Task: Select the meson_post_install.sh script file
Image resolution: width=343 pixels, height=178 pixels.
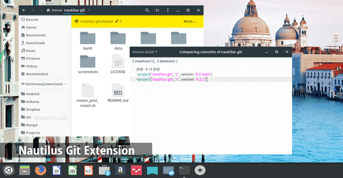Action: (x=88, y=95)
